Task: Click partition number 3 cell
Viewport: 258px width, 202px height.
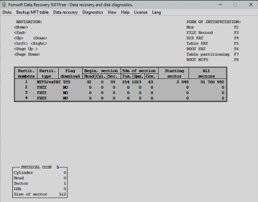Action: [x=26, y=92]
